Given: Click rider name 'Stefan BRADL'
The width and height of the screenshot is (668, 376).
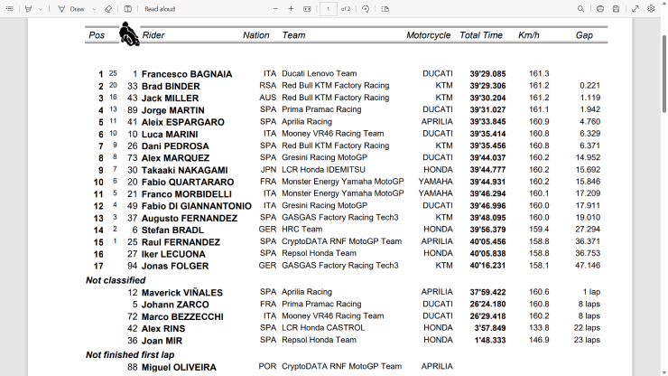Looking at the screenshot, I should pos(172,230).
